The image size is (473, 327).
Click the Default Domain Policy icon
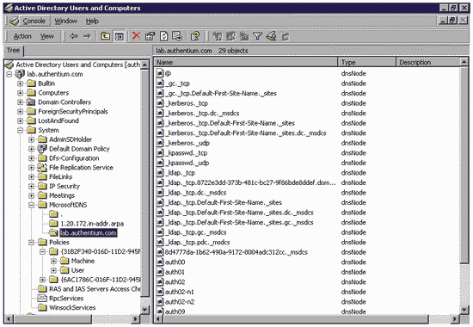(x=42, y=149)
